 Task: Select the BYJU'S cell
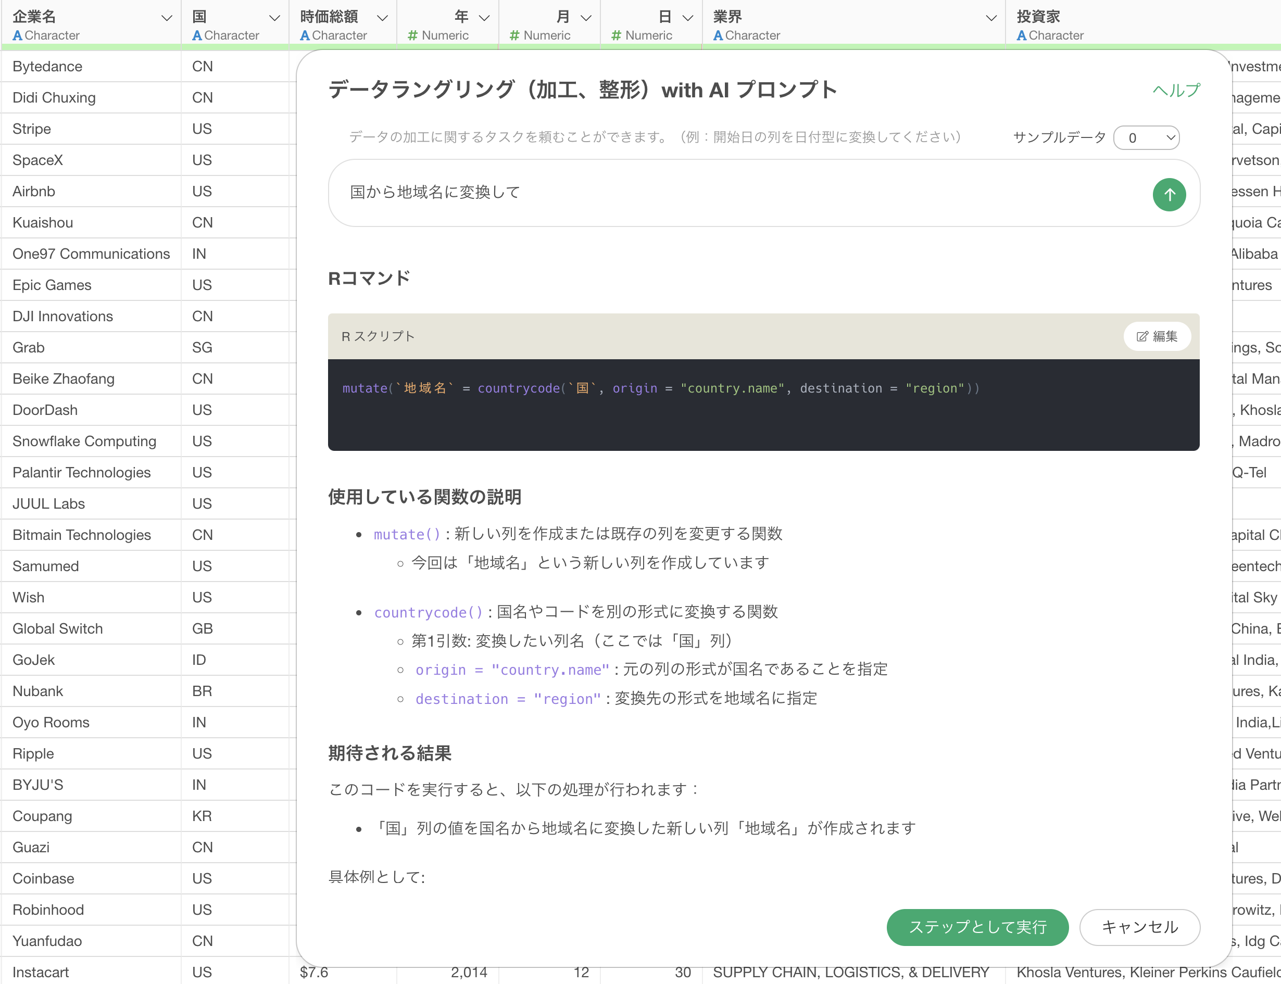[91, 785]
